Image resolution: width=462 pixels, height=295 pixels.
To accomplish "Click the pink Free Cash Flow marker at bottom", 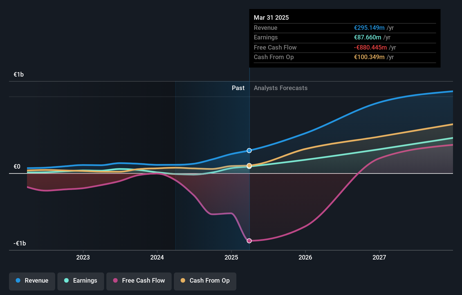I will click(x=249, y=240).
